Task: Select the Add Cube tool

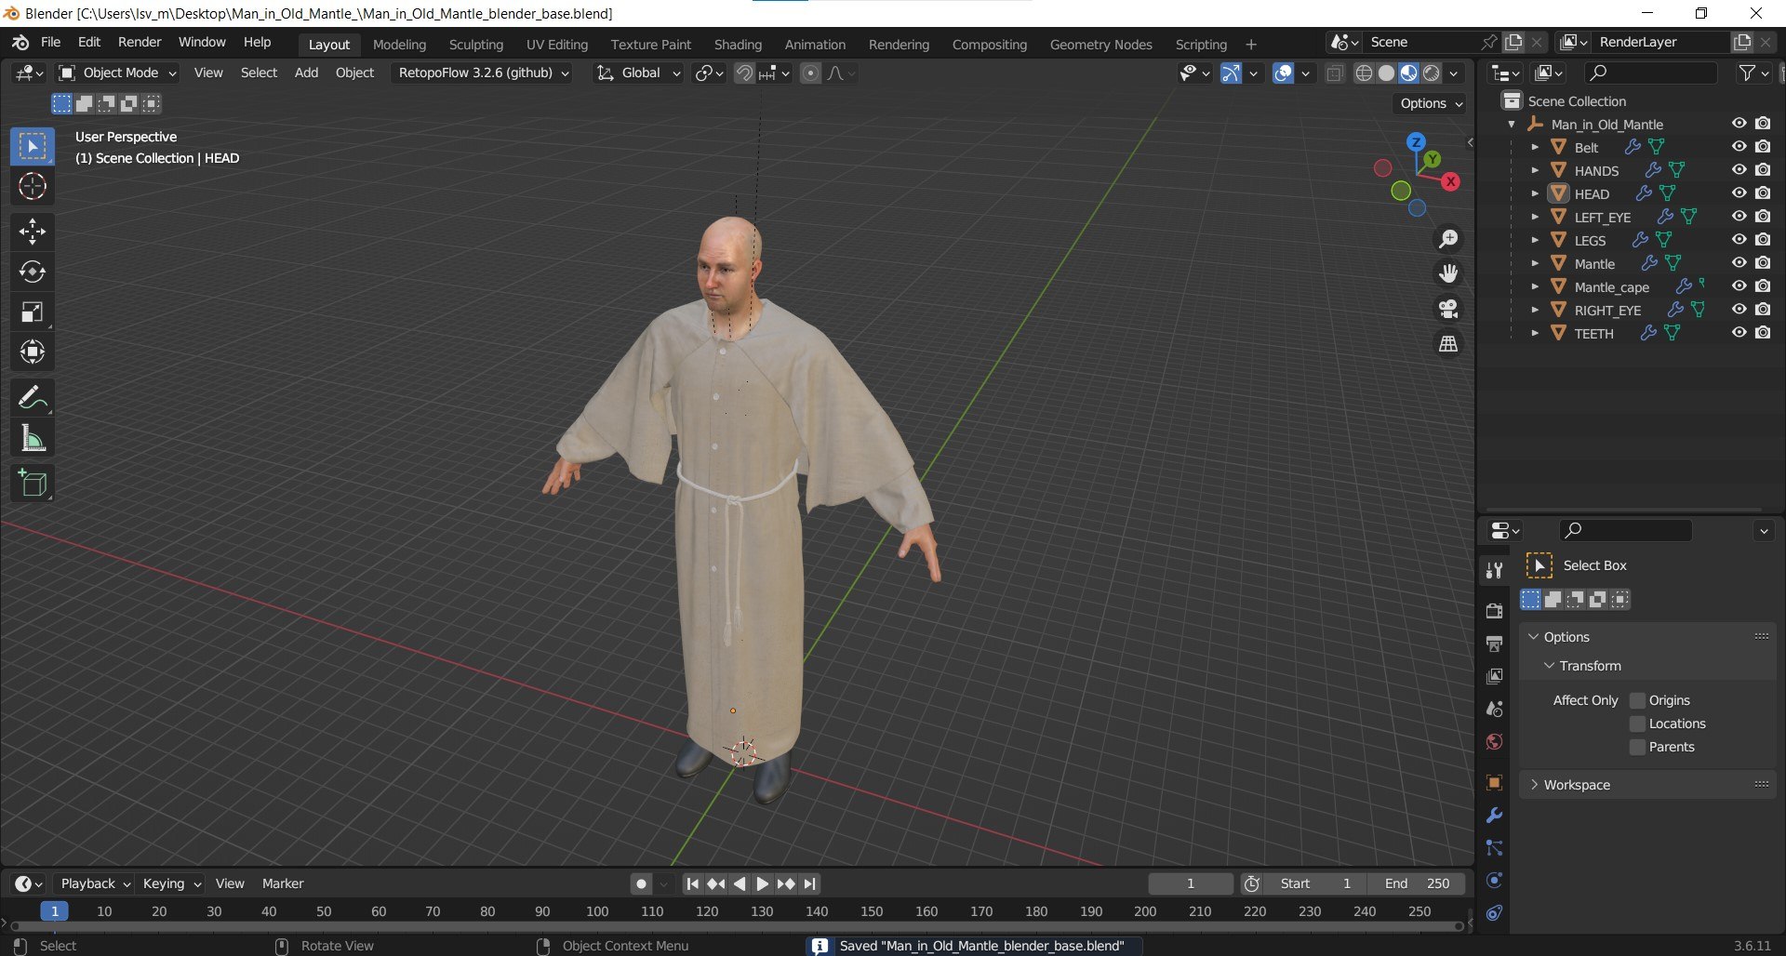Action: pos(33,484)
